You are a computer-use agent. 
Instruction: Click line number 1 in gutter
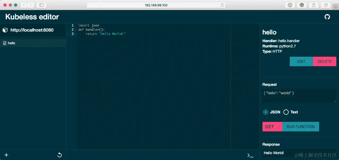coord(72,25)
